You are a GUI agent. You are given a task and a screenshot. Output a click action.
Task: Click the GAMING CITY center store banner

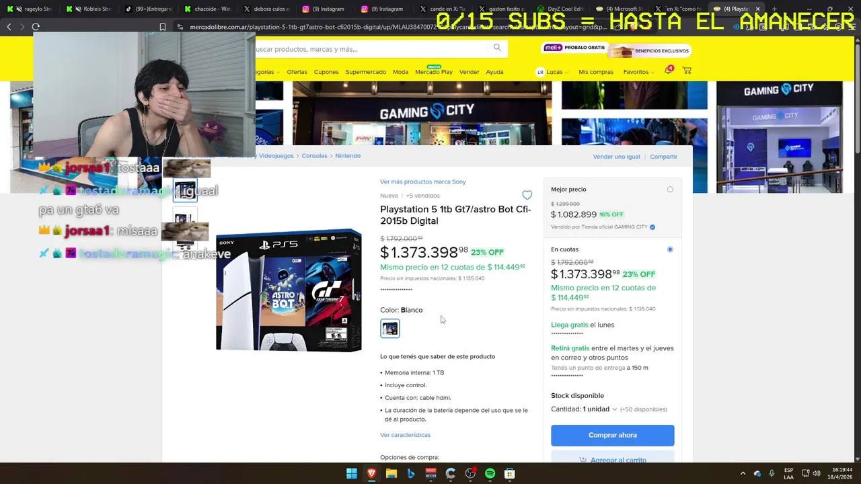click(x=422, y=113)
